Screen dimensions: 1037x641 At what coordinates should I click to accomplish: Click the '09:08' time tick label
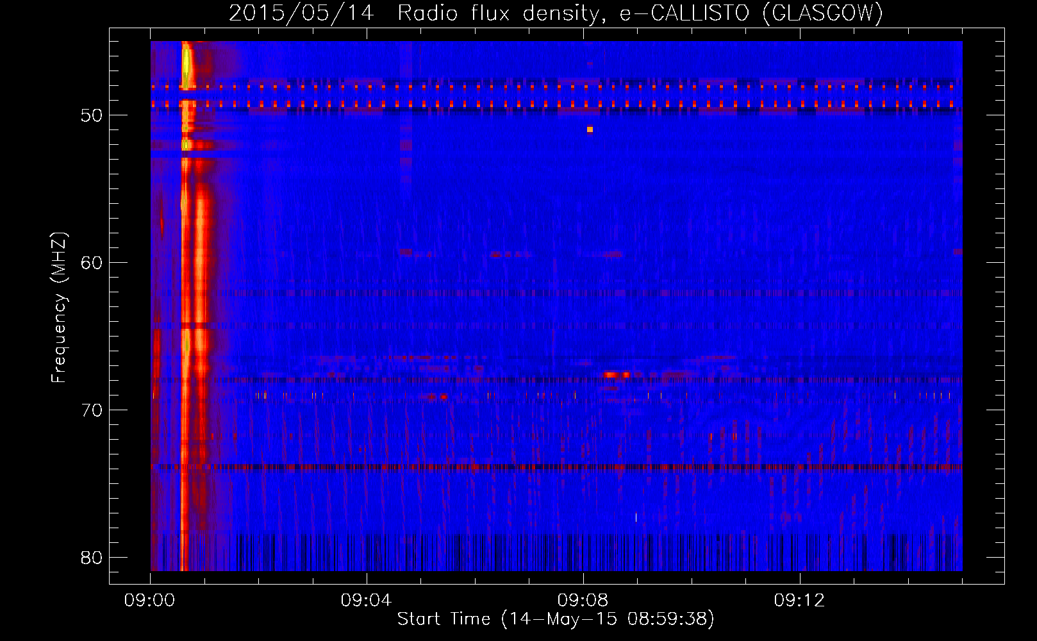(583, 600)
